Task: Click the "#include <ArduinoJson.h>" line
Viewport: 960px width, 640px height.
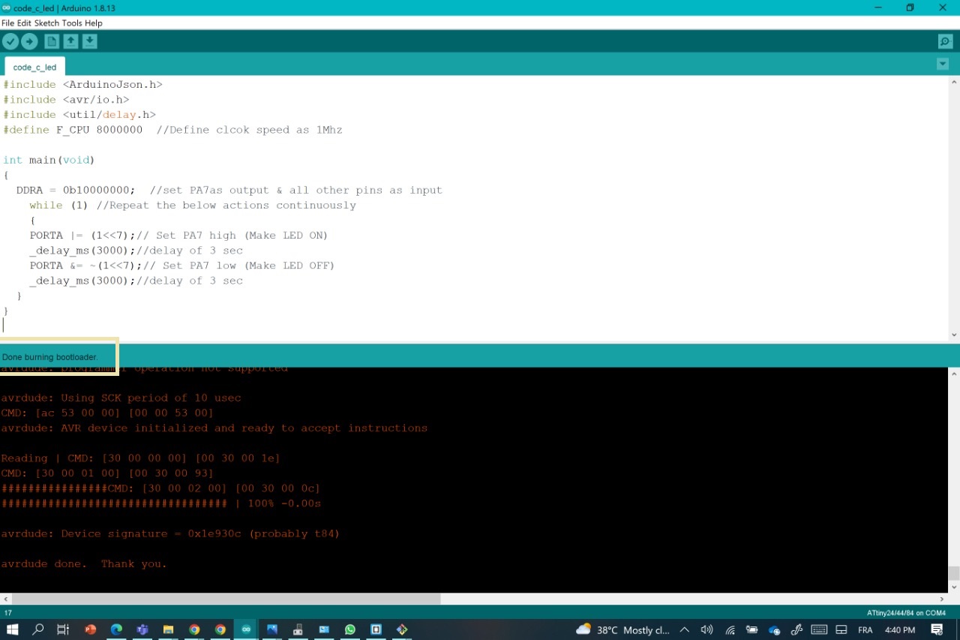Action: coord(82,85)
